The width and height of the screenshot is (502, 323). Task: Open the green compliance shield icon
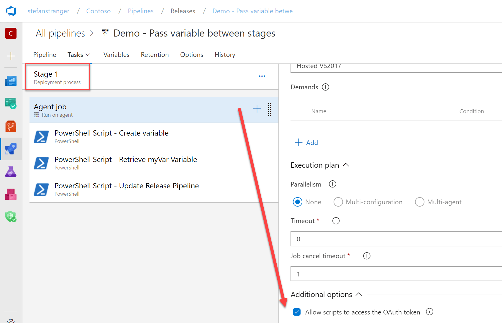pos(11,217)
